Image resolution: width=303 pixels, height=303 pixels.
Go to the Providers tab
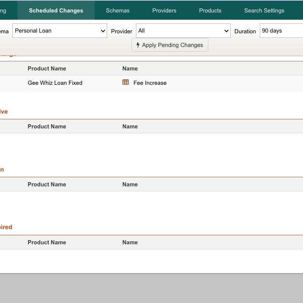click(164, 11)
